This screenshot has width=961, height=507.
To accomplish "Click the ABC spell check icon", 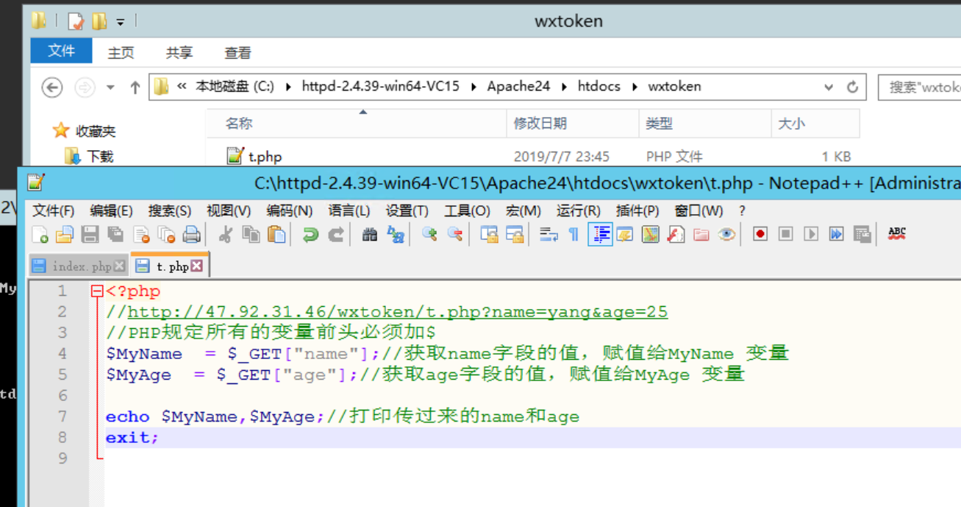I will [896, 234].
